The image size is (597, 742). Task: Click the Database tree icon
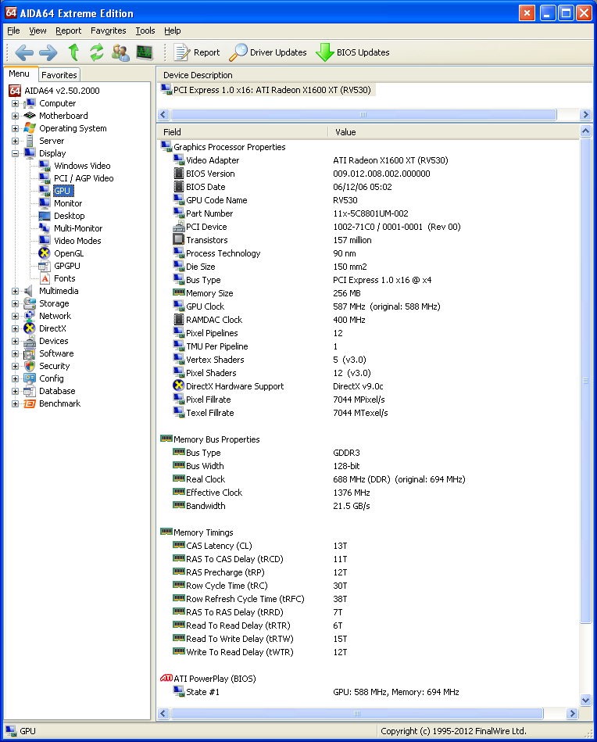pos(30,392)
